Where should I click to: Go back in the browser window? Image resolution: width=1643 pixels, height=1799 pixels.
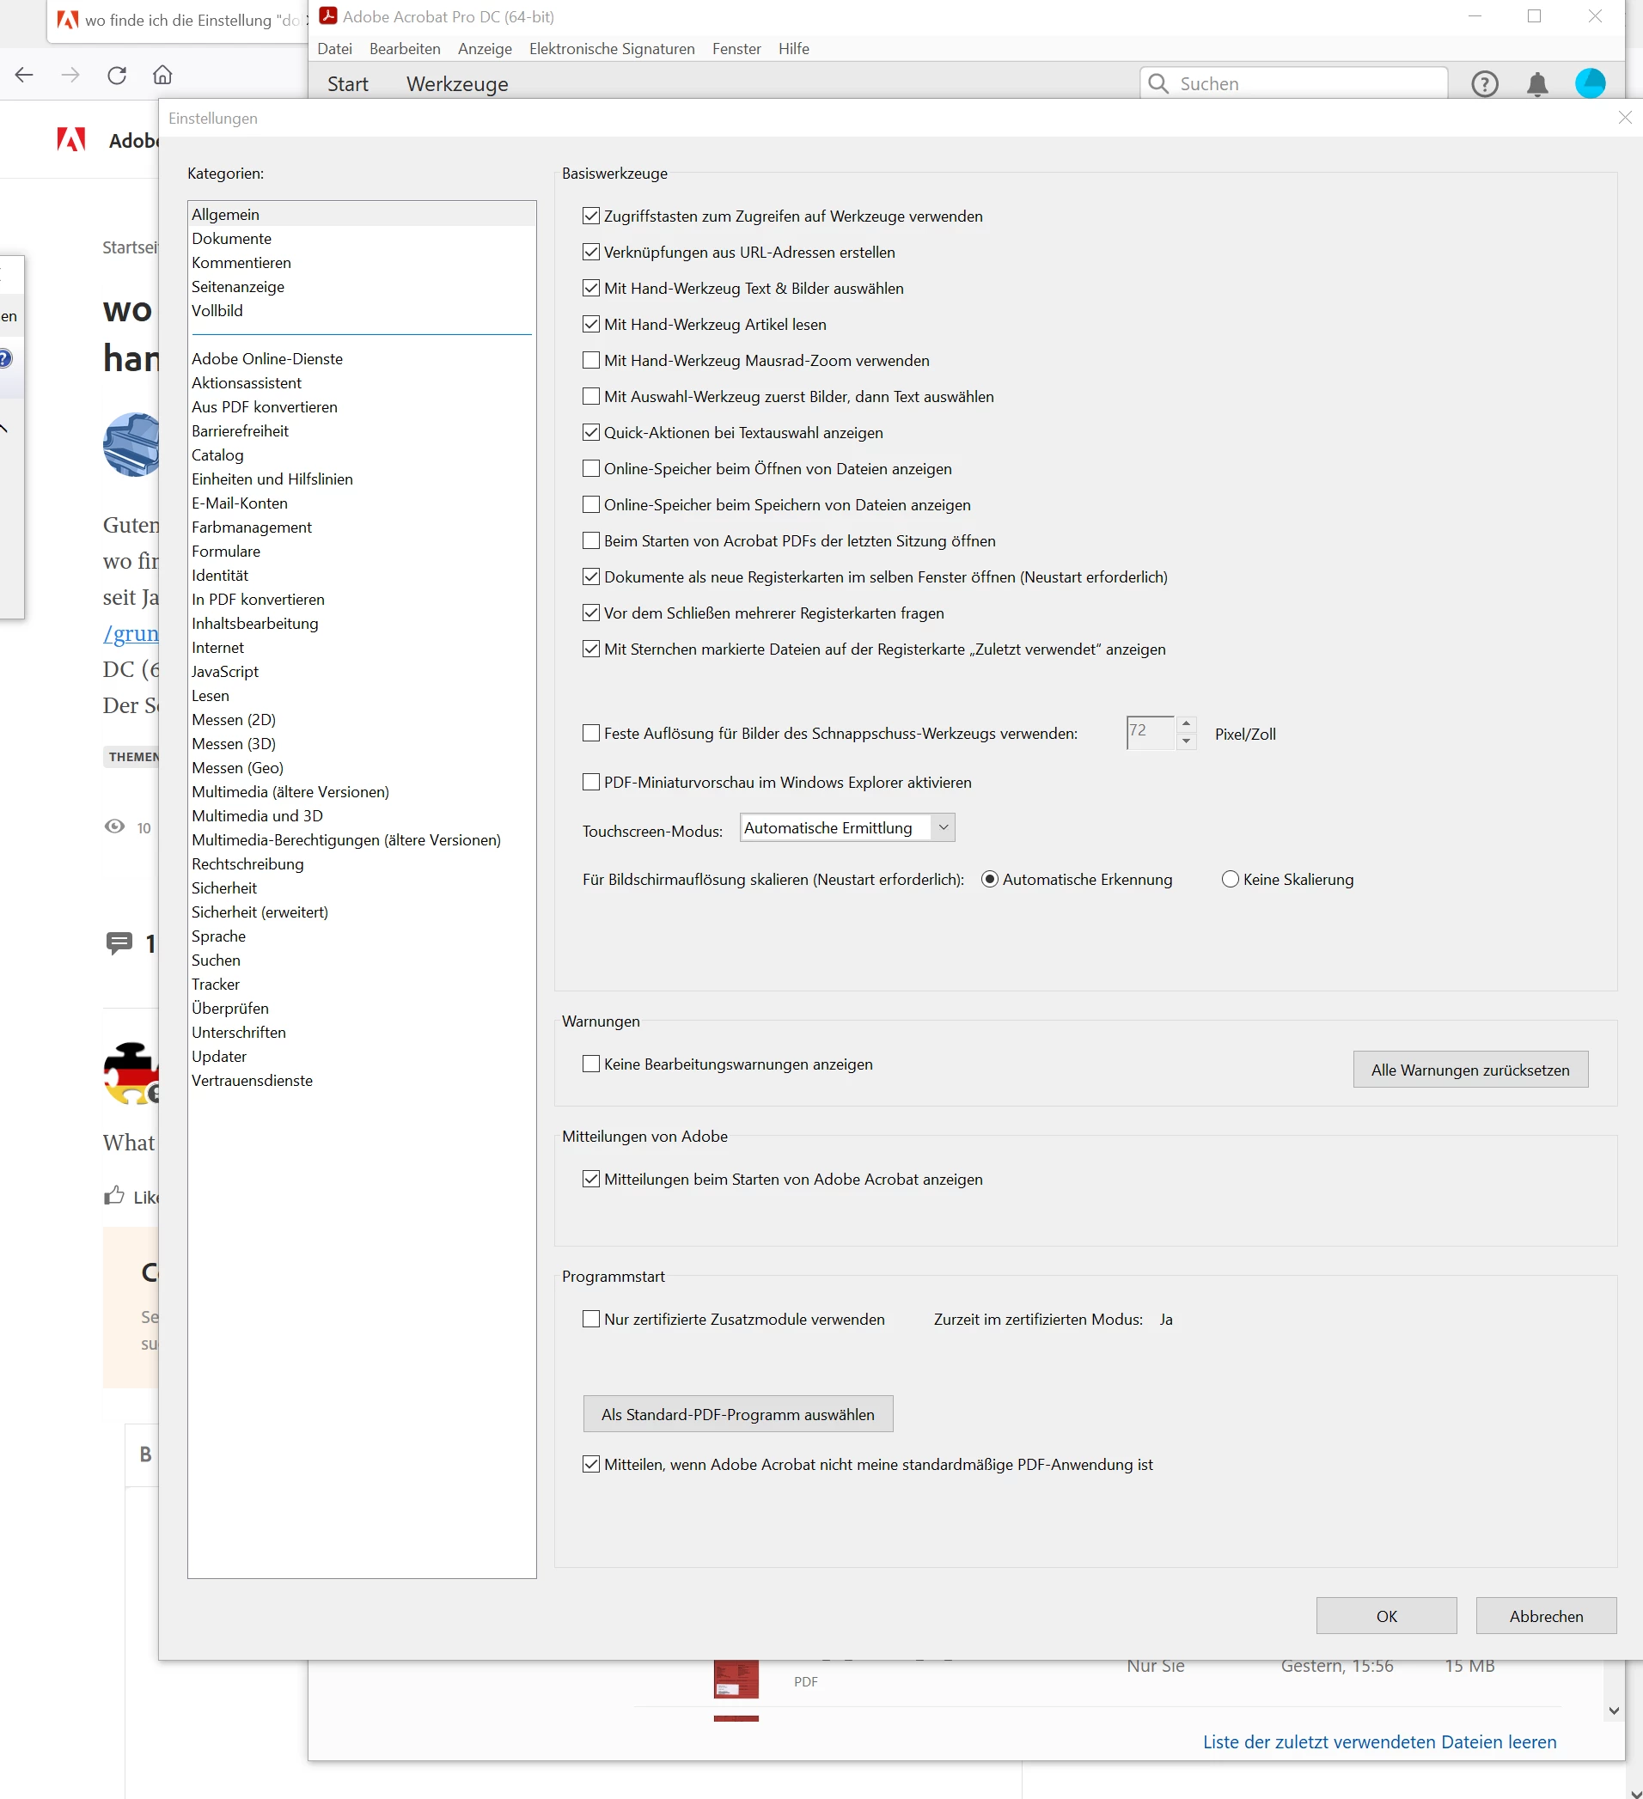[24, 75]
